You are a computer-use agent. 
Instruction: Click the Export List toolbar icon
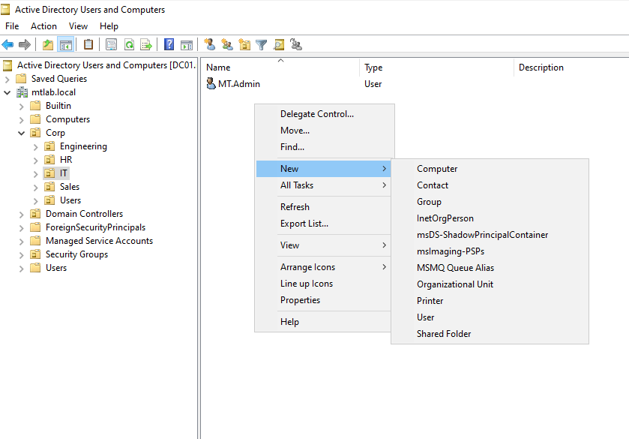pyautogui.click(x=146, y=44)
